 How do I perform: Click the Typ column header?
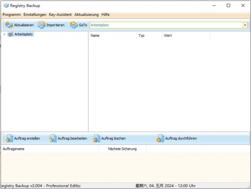coord(149,36)
